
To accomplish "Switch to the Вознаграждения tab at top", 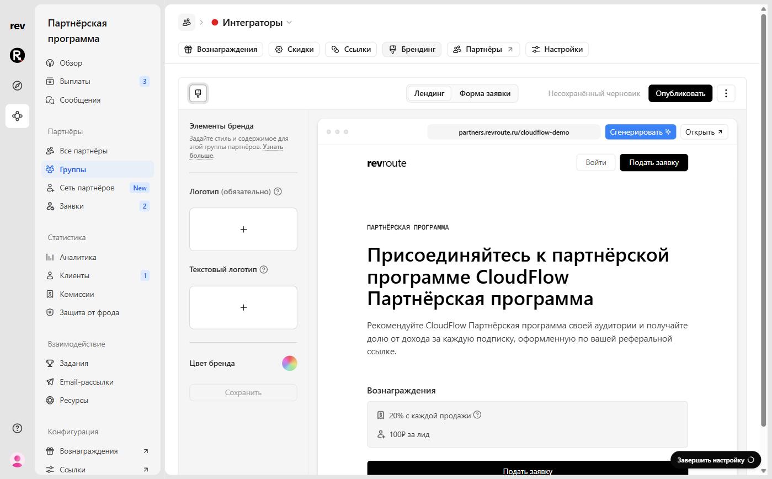I will click(x=221, y=49).
